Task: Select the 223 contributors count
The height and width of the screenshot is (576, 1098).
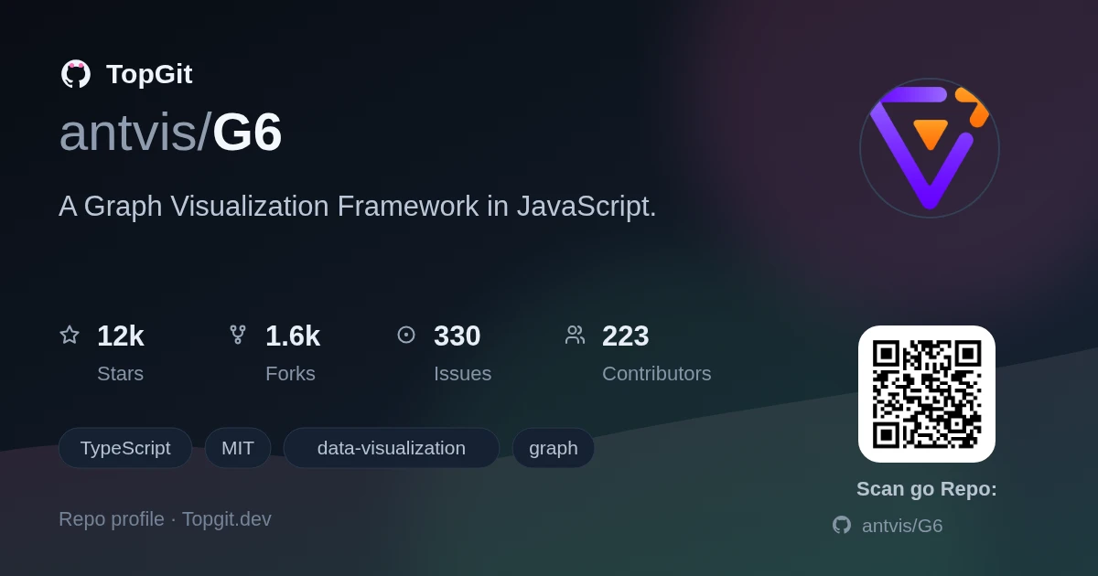Action: pyautogui.click(x=626, y=336)
